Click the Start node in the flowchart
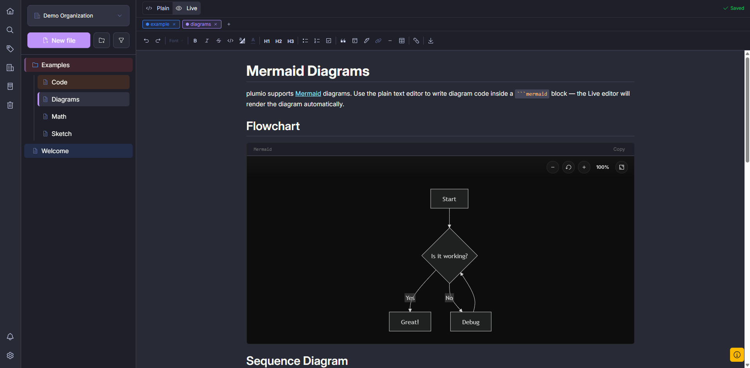 [449, 199]
